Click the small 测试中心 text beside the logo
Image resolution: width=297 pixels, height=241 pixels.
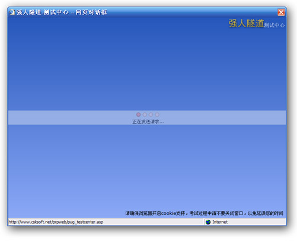coord(274,25)
